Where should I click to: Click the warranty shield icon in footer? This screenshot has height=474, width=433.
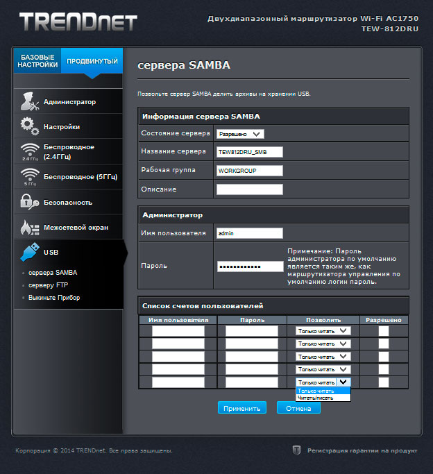tap(296, 450)
